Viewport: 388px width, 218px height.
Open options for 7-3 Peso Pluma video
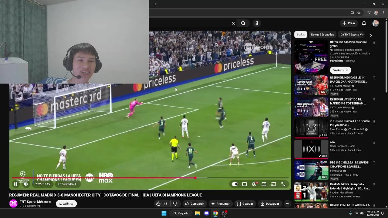[374, 122]
